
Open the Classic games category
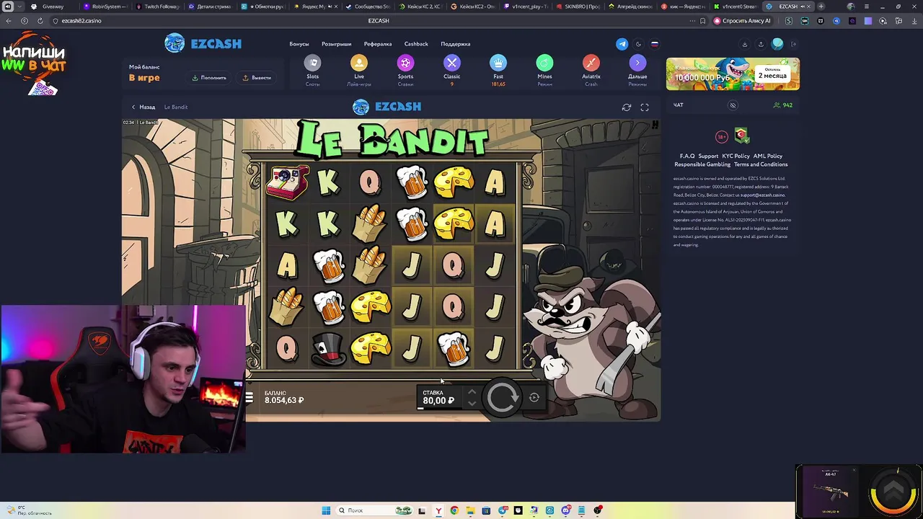point(451,70)
